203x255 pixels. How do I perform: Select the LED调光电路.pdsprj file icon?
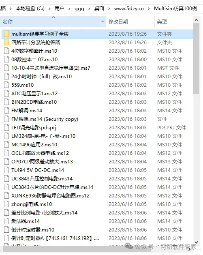pyautogui.click(x=6, y=127)
